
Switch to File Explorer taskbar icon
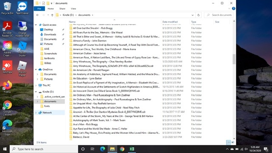point(112,149)
